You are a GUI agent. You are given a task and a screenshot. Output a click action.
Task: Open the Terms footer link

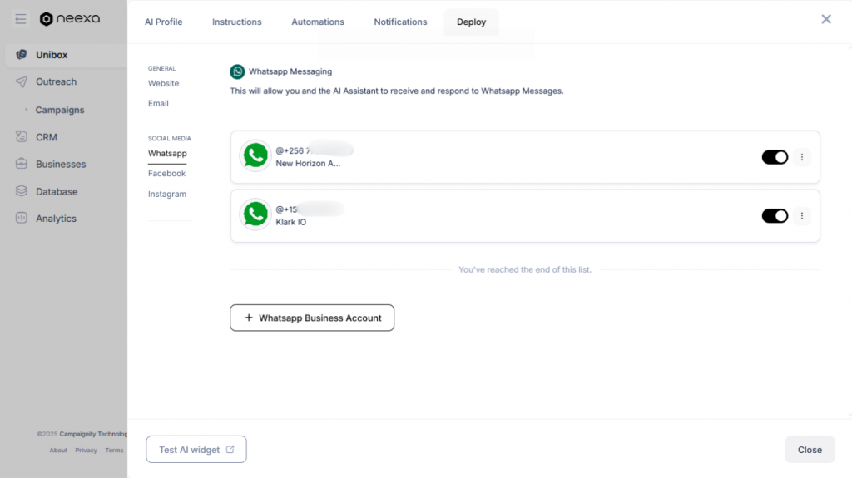point(114,451)
